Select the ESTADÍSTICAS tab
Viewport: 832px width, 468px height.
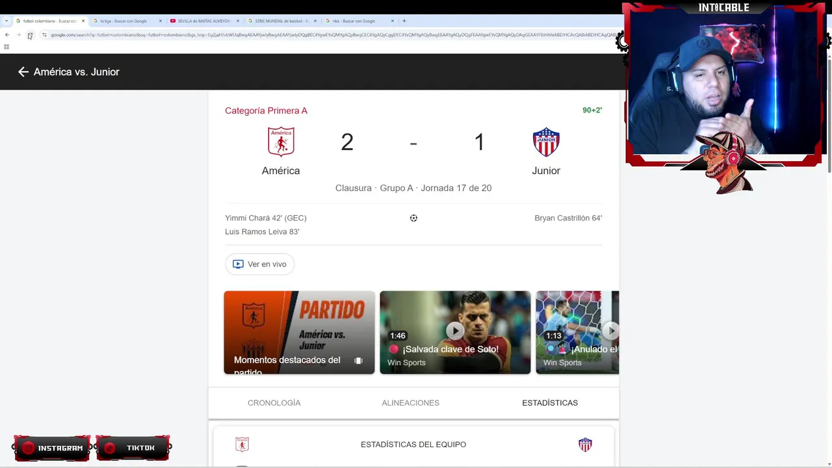click(x=550, y=403)
